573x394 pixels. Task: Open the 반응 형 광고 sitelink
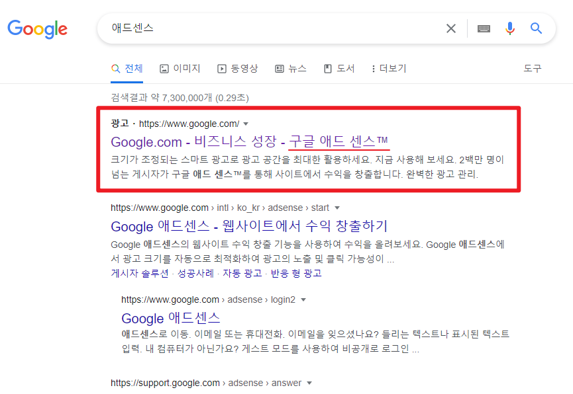tap(296, 273)
